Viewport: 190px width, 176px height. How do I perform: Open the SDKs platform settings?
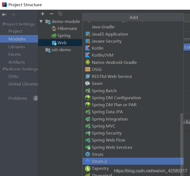pos(13,76)
